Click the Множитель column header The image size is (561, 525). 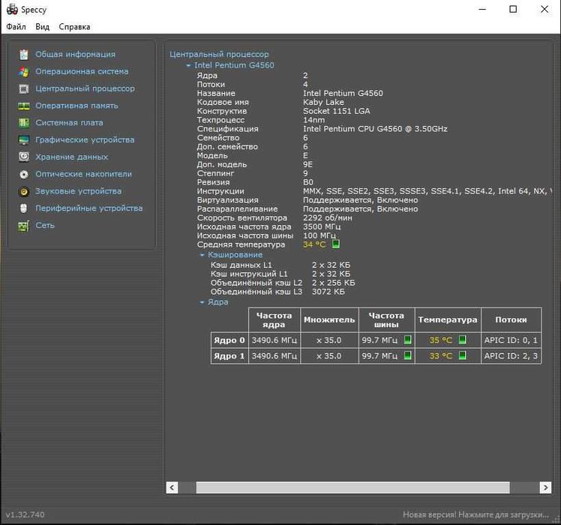329,320
